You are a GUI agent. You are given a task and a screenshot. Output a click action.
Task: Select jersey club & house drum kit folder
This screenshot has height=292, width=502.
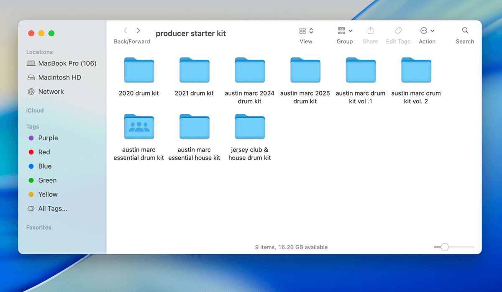tap(250, 127)
